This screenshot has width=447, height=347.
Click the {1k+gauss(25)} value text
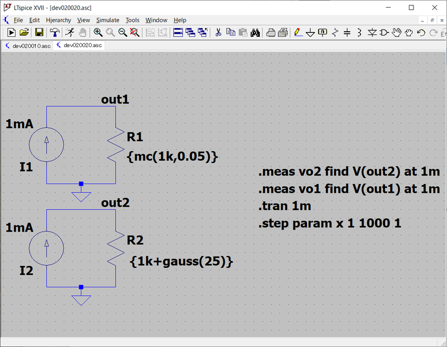[x=181, y=261]
